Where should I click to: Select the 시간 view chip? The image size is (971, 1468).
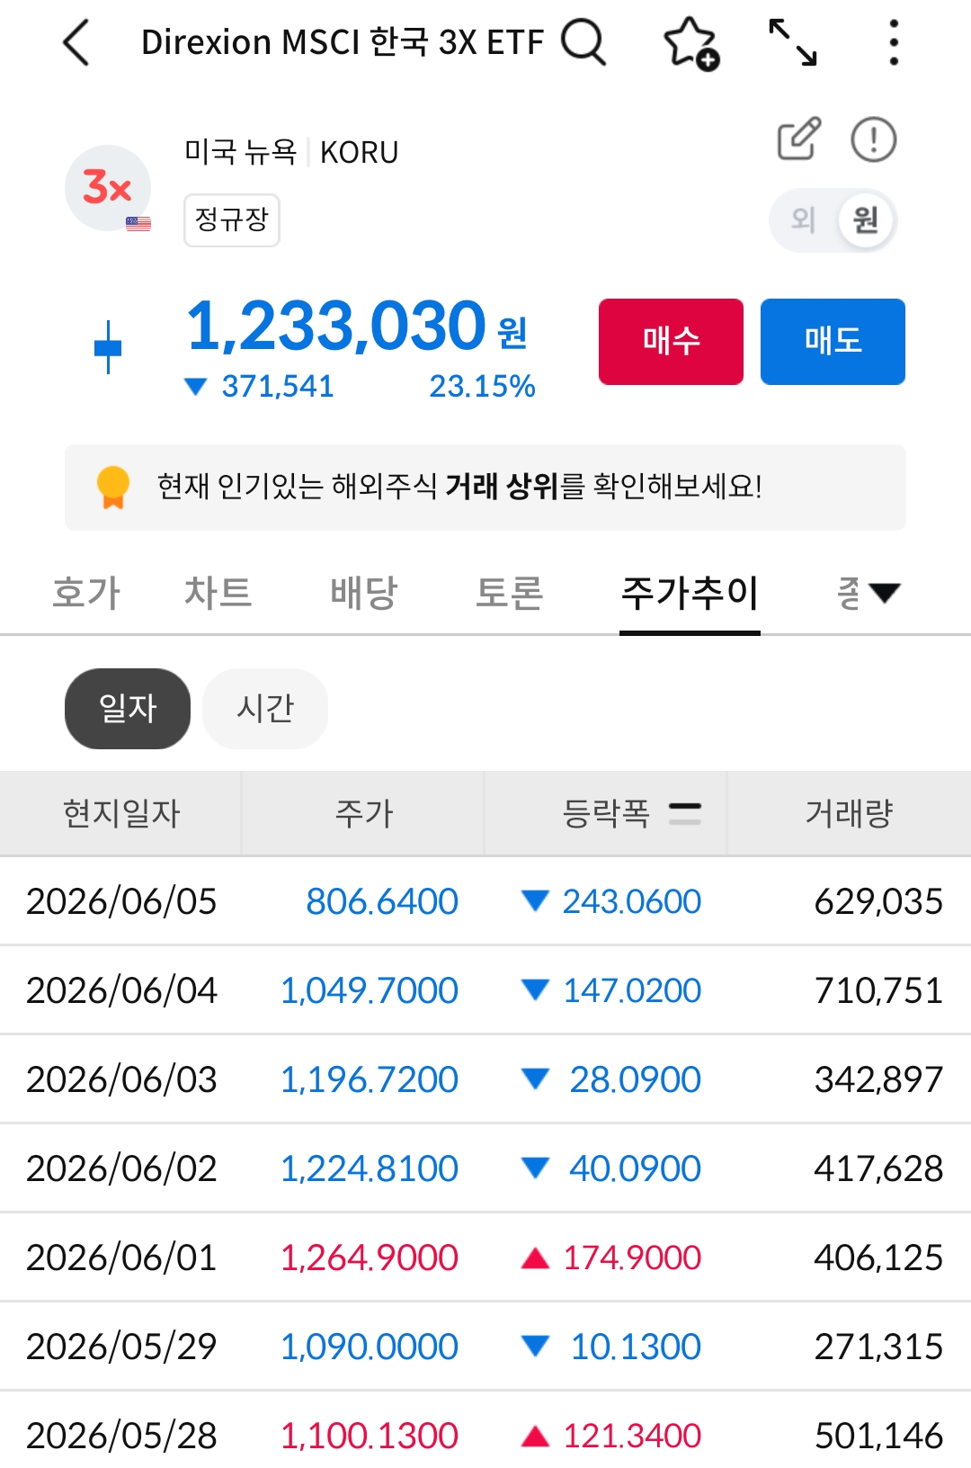point(265,709)
